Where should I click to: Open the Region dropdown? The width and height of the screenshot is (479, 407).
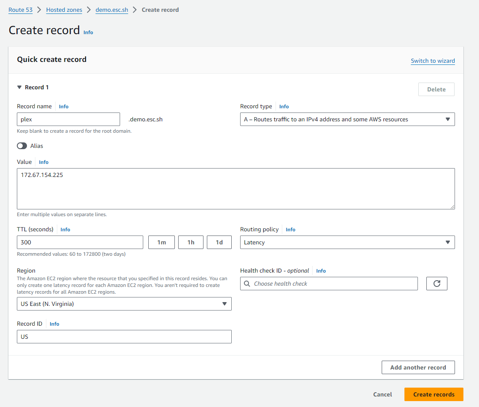tap(124, 304)
